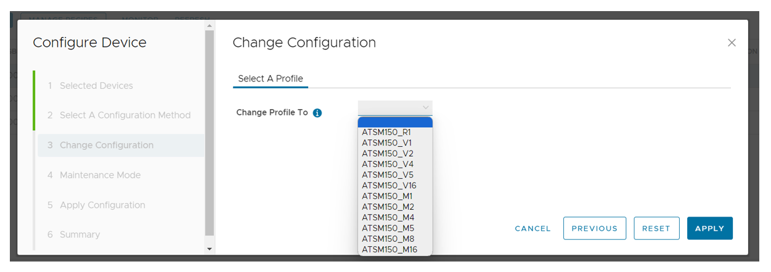The height and width of the screenshot is (272, 771).
Task: Go back with the Previous button
Action: click(x=594, y=228)
